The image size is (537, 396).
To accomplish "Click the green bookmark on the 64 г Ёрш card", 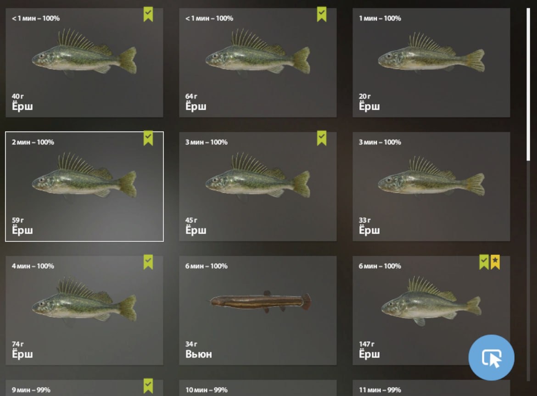I will coord(321,14).
